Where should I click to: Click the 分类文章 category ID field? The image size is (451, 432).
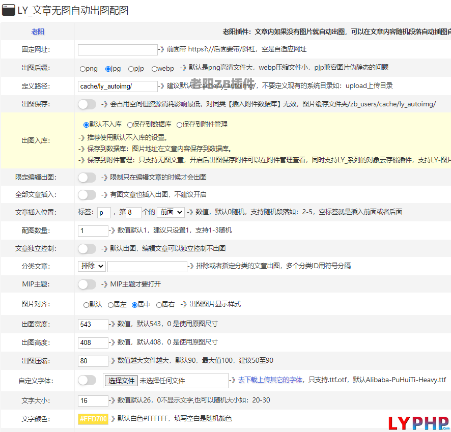[147, 267]
